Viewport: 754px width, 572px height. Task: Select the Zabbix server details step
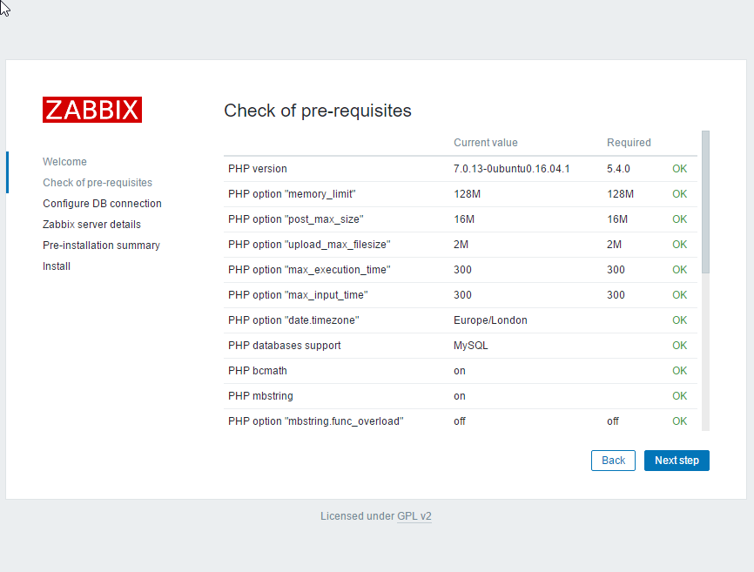click(91, 224)
